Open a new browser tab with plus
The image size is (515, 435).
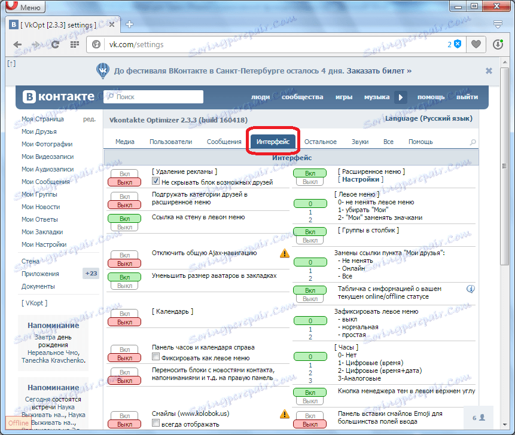129,24
